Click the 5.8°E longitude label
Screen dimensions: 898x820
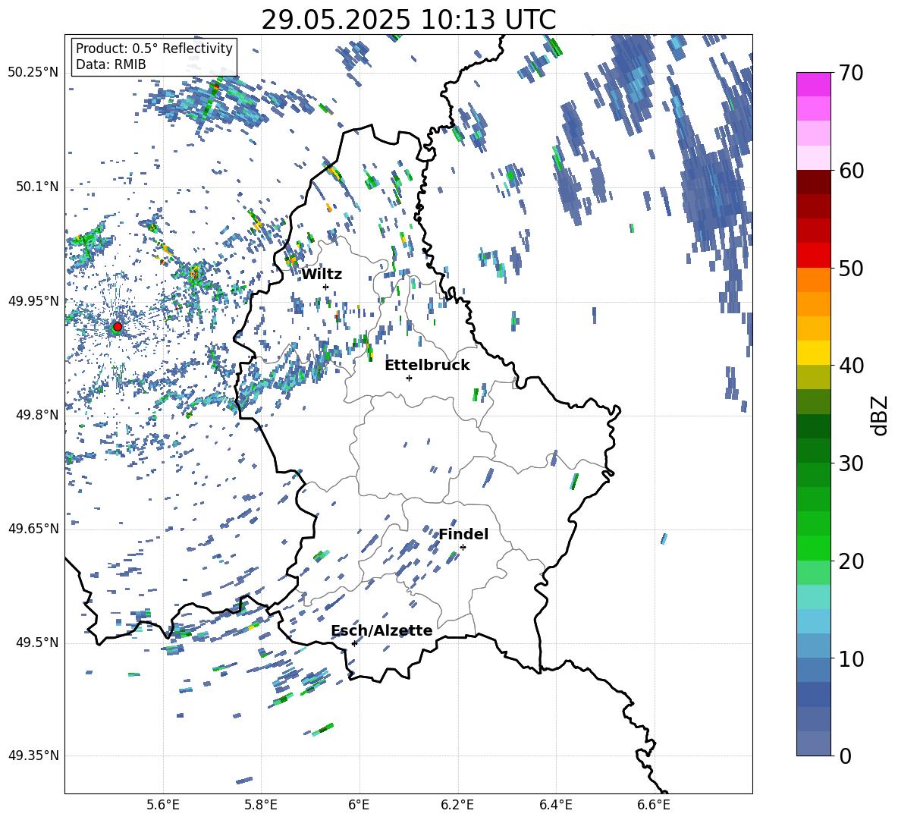[x=261, y=805]
